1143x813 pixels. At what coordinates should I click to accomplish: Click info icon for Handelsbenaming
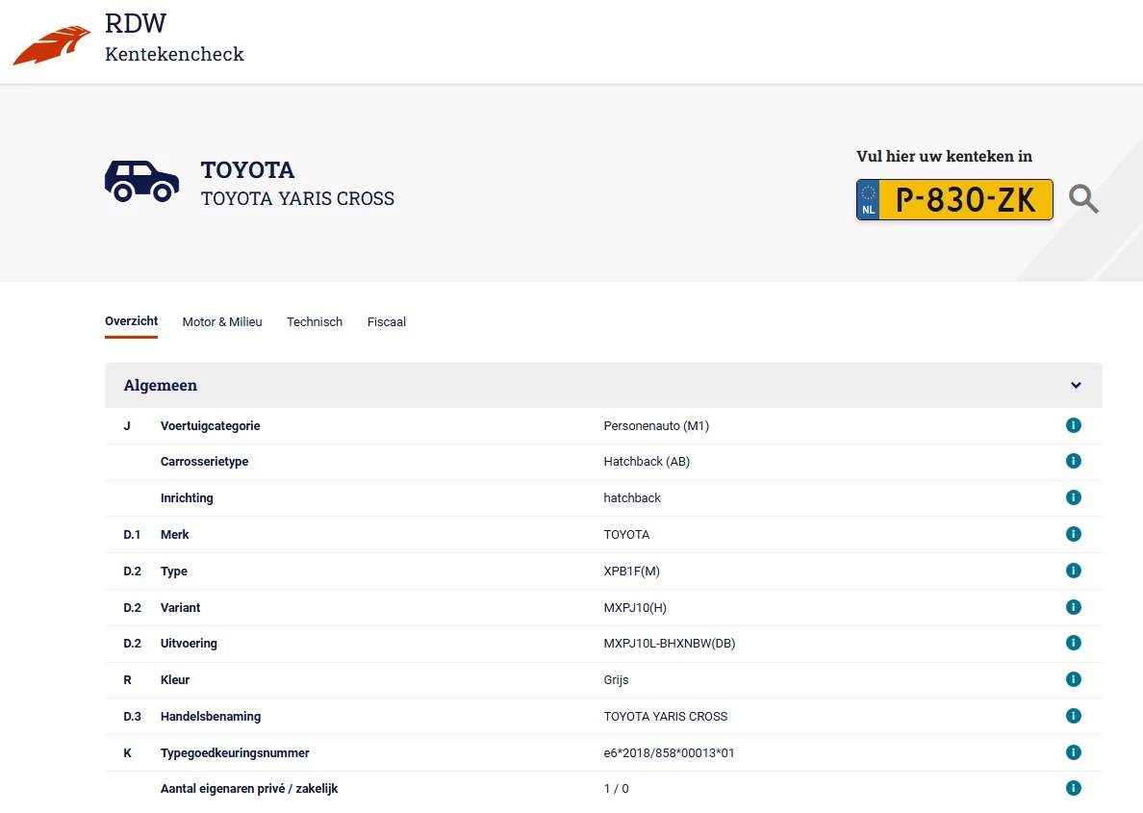[x=1074, y=716]
